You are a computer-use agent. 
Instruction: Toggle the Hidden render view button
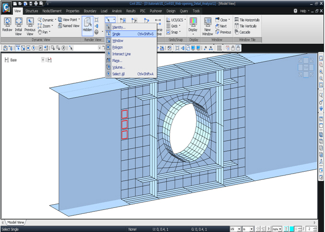point(87,25)
